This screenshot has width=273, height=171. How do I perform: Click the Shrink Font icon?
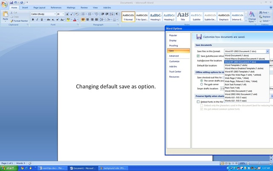71,14
